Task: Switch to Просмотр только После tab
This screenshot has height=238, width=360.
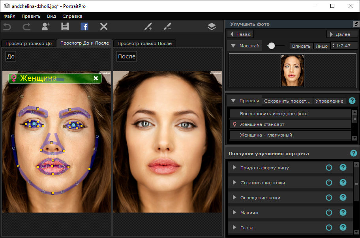Action: pyautogui.click(x=144, y=43)
